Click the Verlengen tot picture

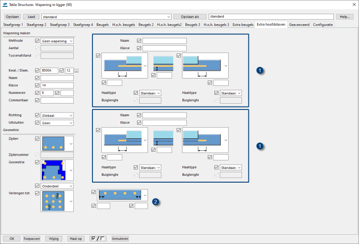(x=53, y=200)
